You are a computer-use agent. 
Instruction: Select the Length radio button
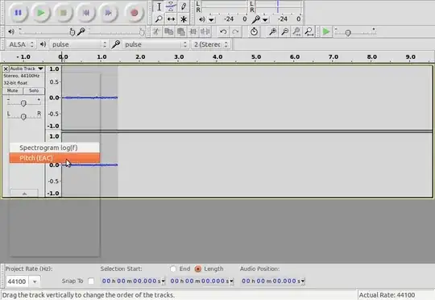click(x=198, y=269)
